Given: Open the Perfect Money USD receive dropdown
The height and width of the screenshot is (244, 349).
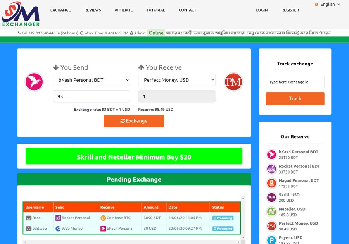Looking at the screenshot, I should [176, 80].
